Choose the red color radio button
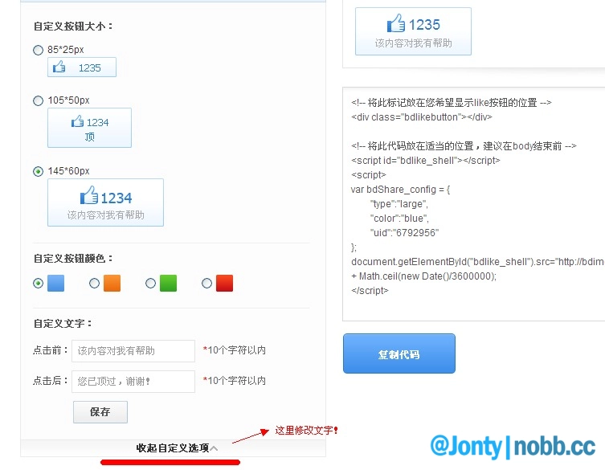Image resolution: width=605 pixels, height=470 pixels. tap(206, 284)
